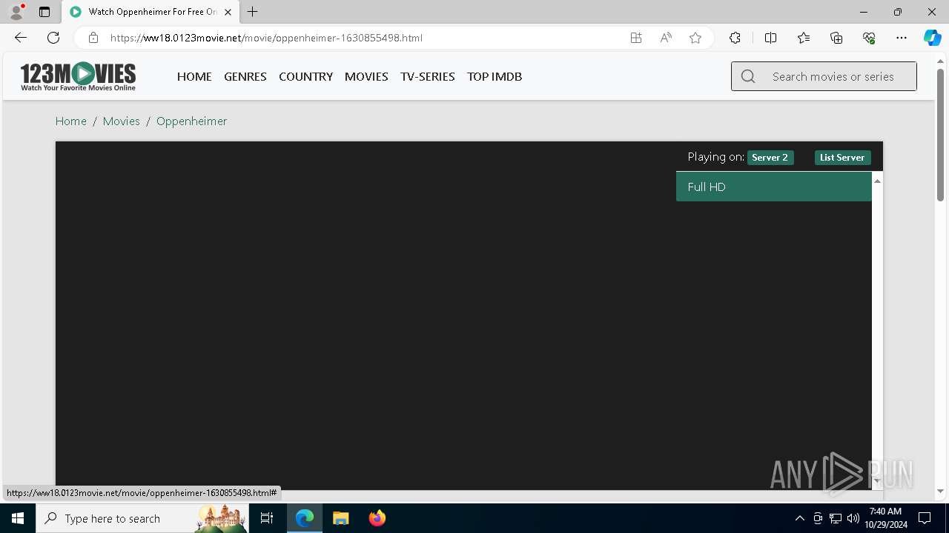Open Read aloud in address bar
Image resolution: width=949 pixels, height=533 pixels.
[666, 38]
